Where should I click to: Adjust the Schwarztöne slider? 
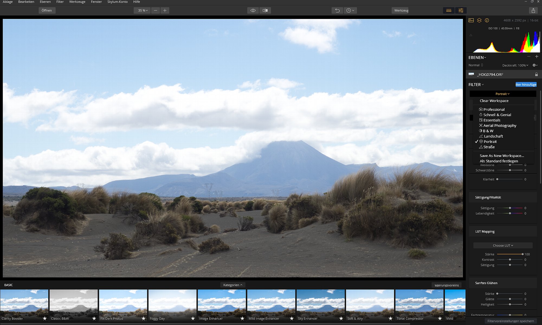pyautogui.click(x=510, y=170)
